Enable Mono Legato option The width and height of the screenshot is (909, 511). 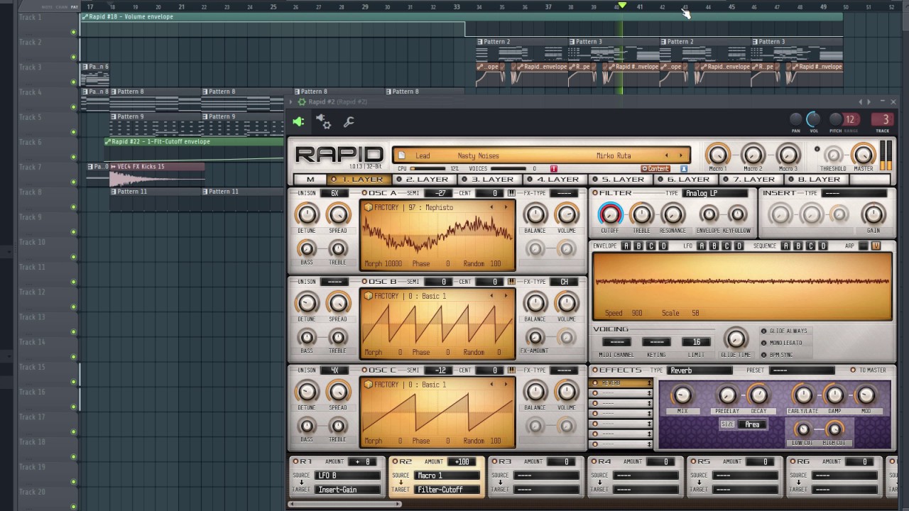764,343
